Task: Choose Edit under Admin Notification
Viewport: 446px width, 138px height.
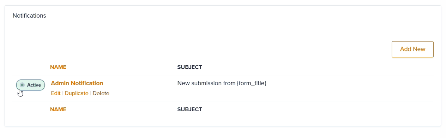Action: coord(56,93)
